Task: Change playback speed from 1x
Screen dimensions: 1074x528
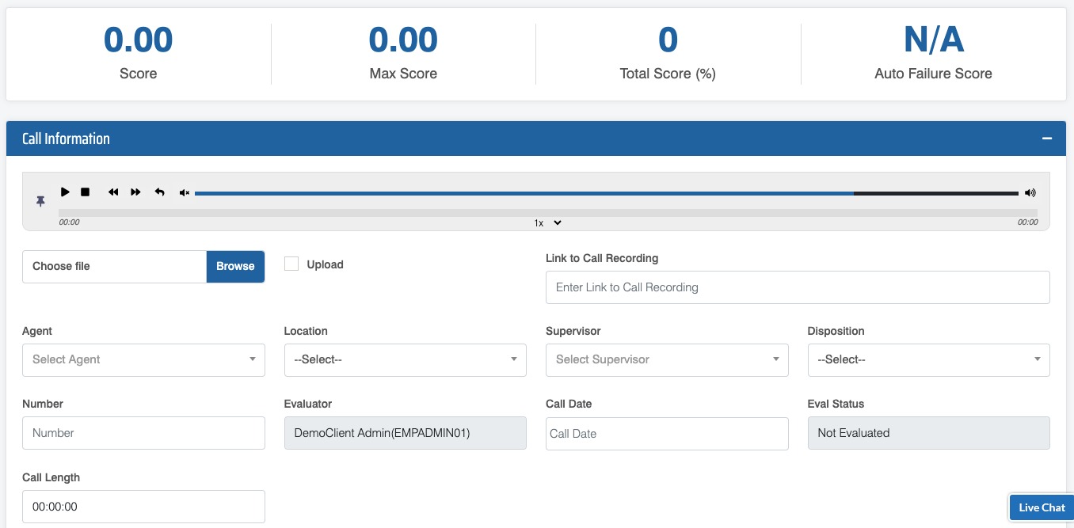Action: 547,223
